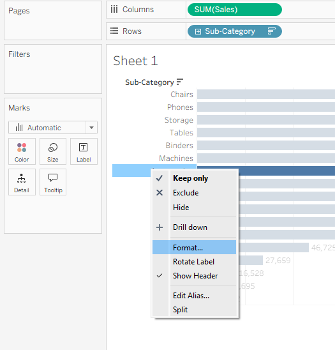Viewport: 335px width, 350px height.
Task: Click the Chairs bar in chart
Action: (266, 94)
